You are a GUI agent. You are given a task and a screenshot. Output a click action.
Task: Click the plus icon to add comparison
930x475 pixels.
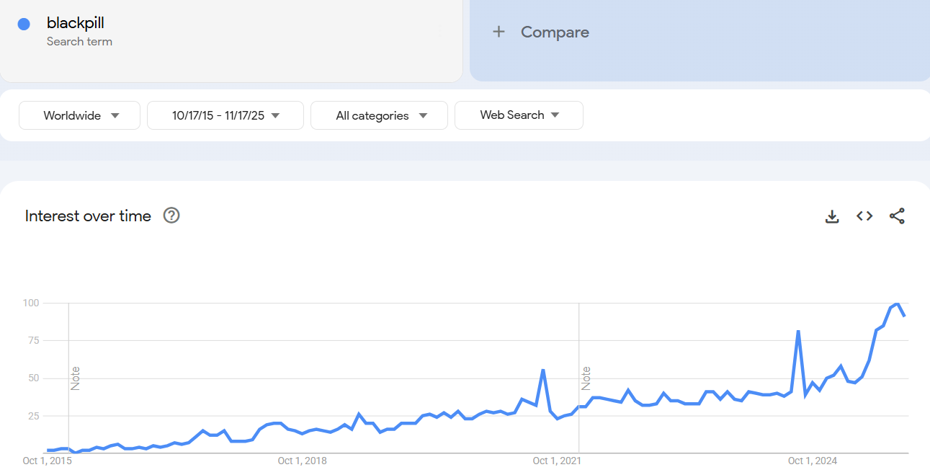[498, 32]
